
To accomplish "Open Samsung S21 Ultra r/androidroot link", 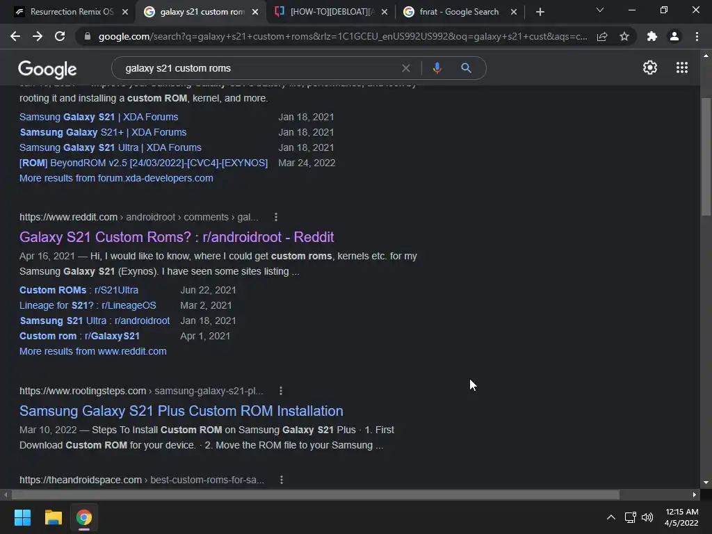I will tap(95, 321).
